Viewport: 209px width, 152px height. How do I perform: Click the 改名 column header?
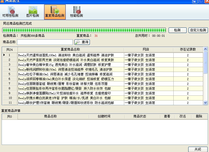pos(183,116)
